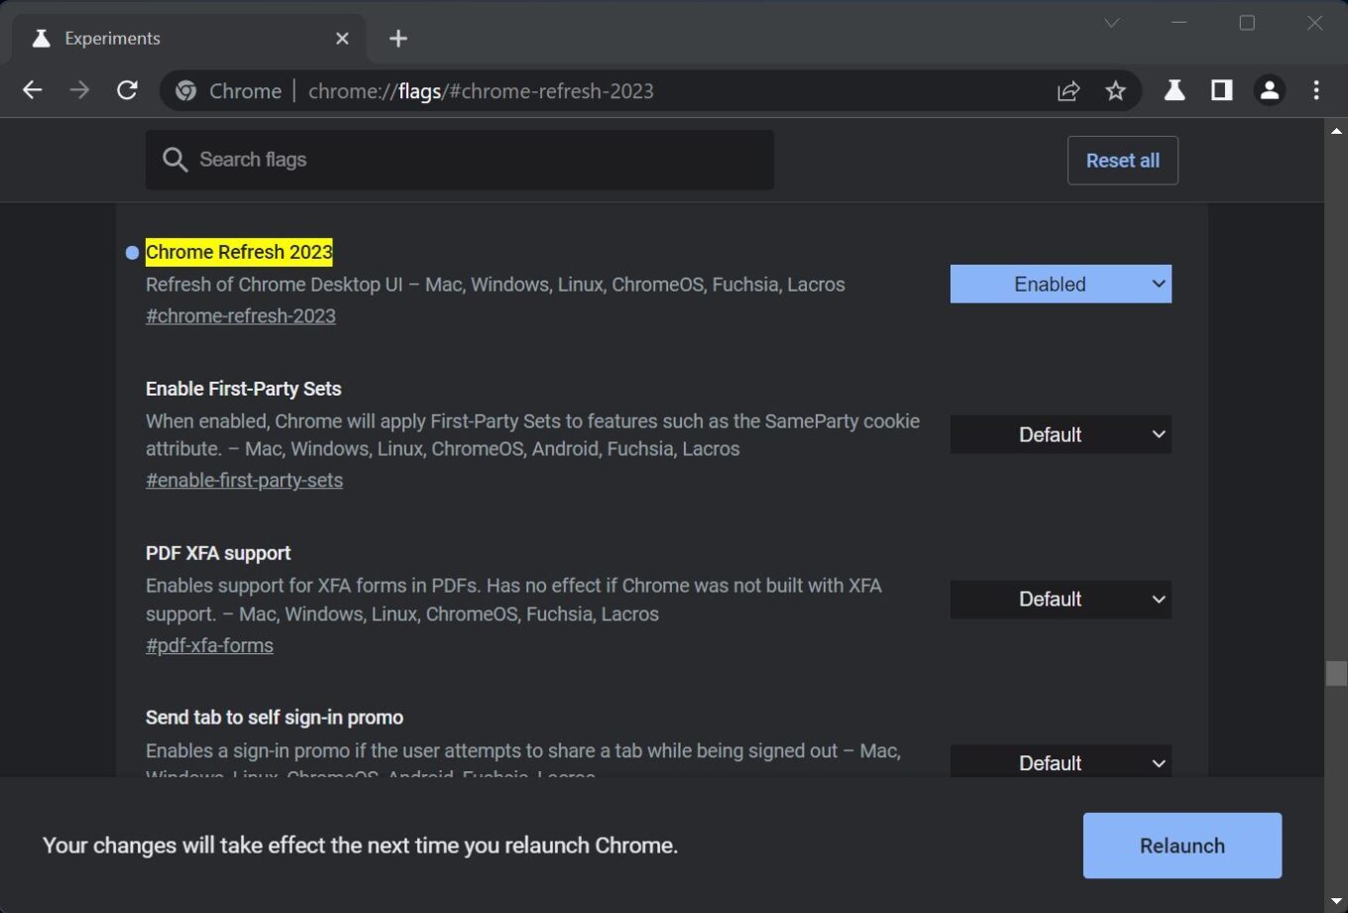Focus the Search flags field
The width and height of the screenshot is (1348, 913).
460,160
